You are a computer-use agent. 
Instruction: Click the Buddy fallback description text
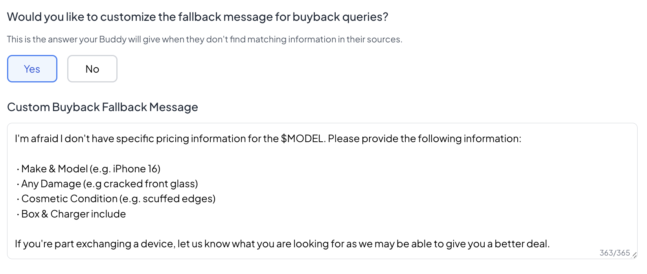(205, 39)
